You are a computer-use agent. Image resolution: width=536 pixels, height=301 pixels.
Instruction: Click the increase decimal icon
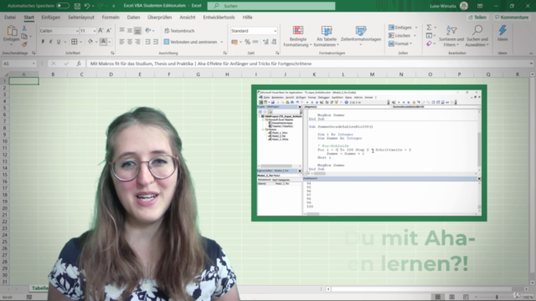click(x=265, y=42)
